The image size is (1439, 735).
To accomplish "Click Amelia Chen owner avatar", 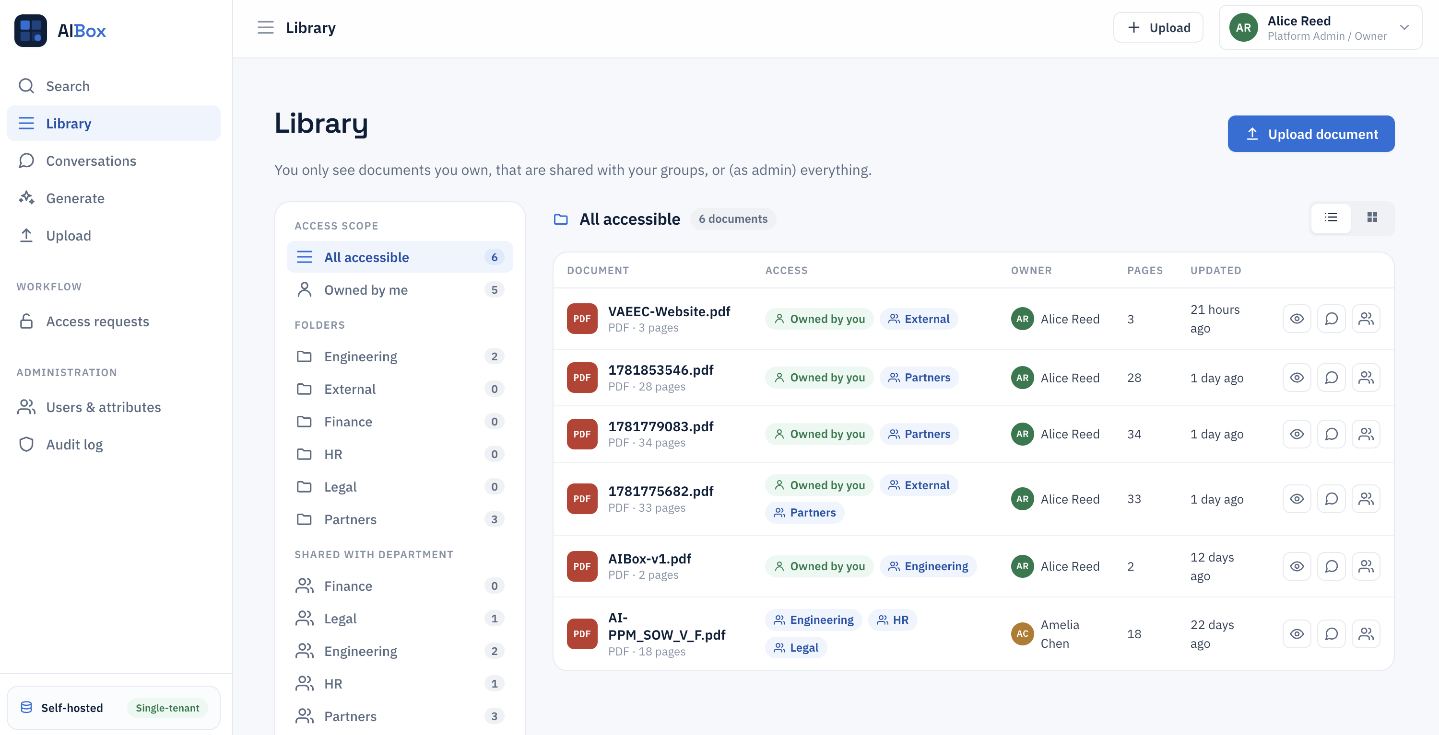I will (1022, 634).
